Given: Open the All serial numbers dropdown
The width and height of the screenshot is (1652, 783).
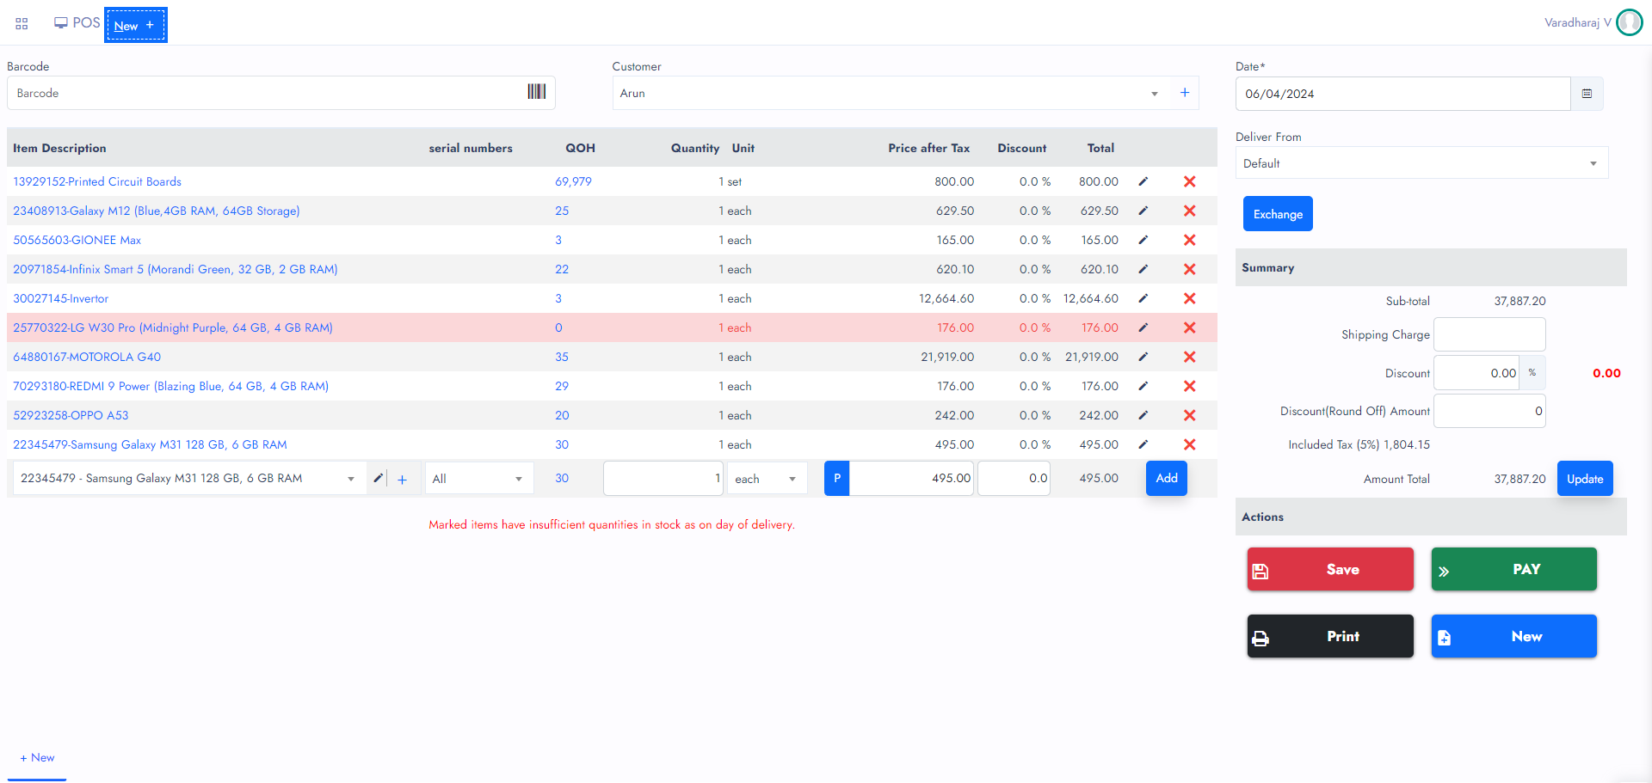Looking at the screenshot, I should (x=479, y=479).
